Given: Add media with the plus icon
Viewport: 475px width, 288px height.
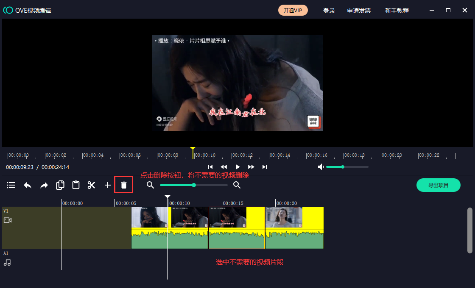Looking at the screenshot, I should [108, 185].
